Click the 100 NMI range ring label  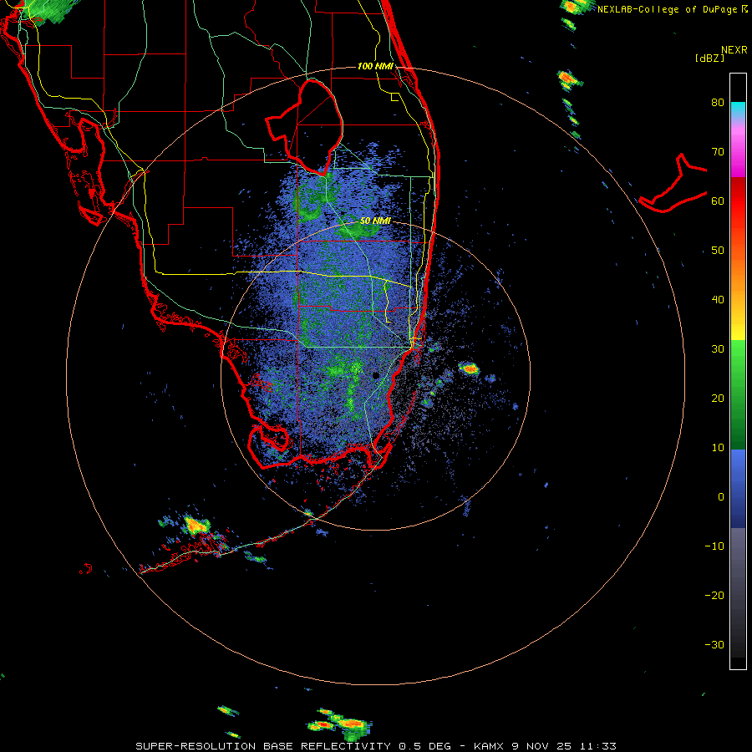[x=375, y=66]
